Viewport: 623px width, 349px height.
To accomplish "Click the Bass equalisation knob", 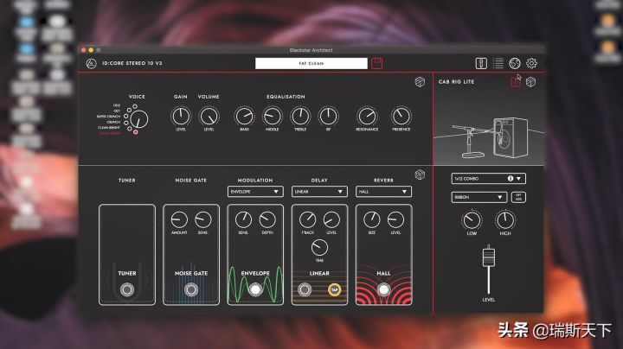I will coord(244,117).
